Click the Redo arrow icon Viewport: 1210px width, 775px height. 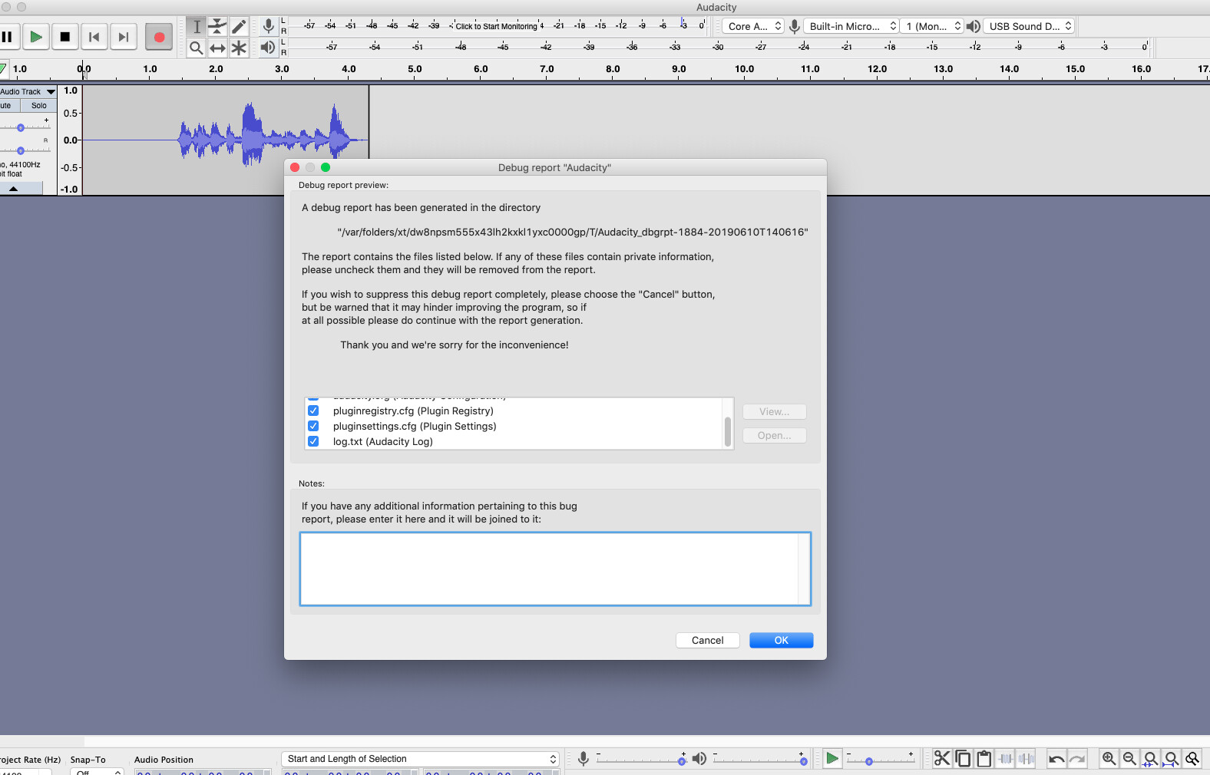pos(1077,759)
